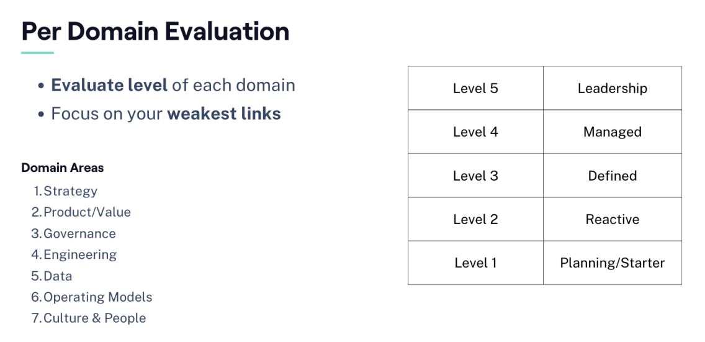Select the 'Defined' table cell

tap(613, 176)
